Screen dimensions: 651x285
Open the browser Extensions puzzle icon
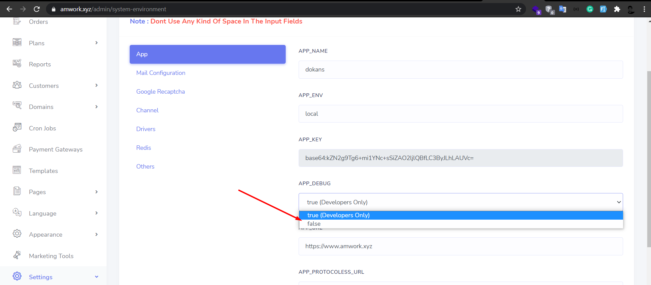coord(617,9)
